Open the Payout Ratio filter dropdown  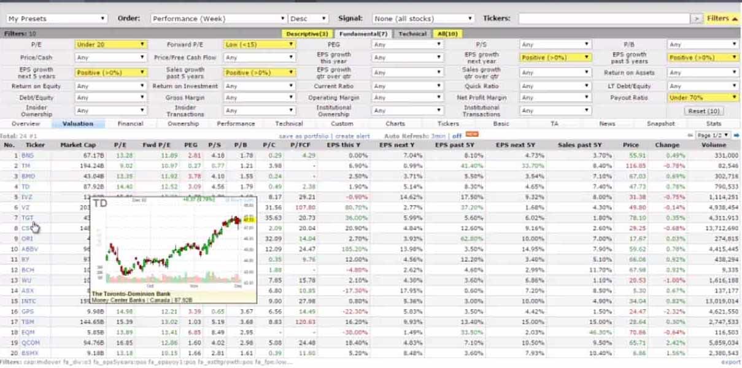point(703,98)
